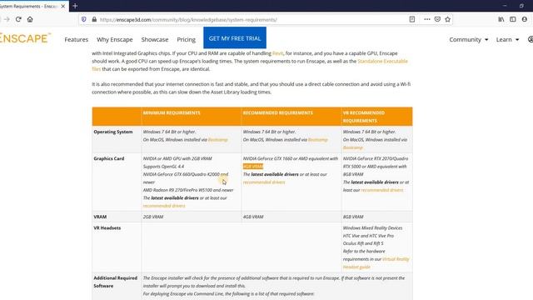Close the System Requirements tab
The image size is (533, 300).
pos(63,6)
